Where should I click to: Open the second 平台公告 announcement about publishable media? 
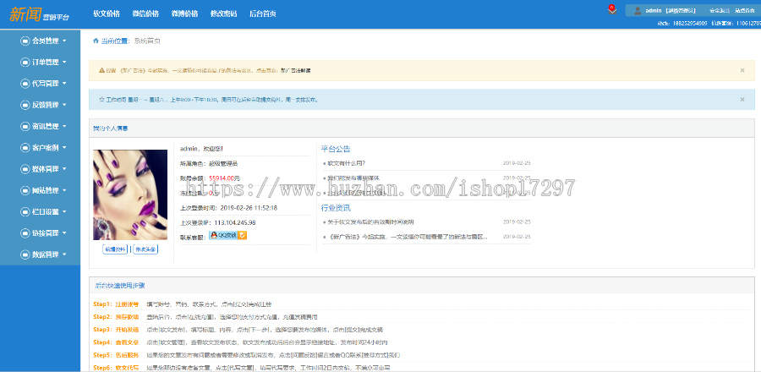coord(353,178)
